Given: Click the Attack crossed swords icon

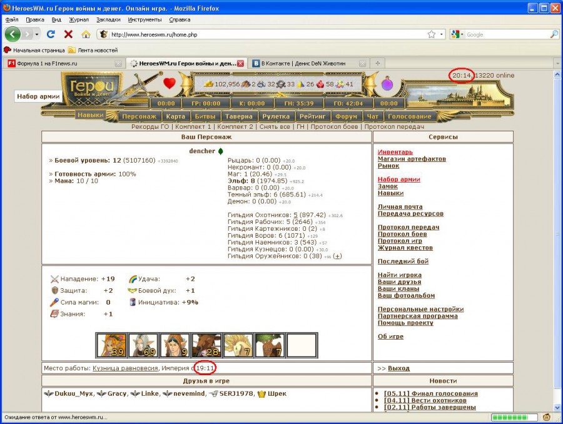Looking at the screenshot, I should (x=54, y=279).
